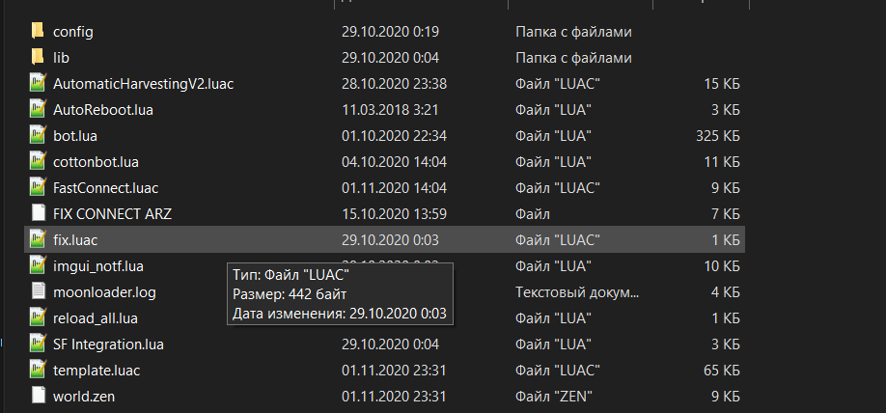Click the AutomaticHarvestingV2.luac file icon
886x413 pixels.
[38, 83]
